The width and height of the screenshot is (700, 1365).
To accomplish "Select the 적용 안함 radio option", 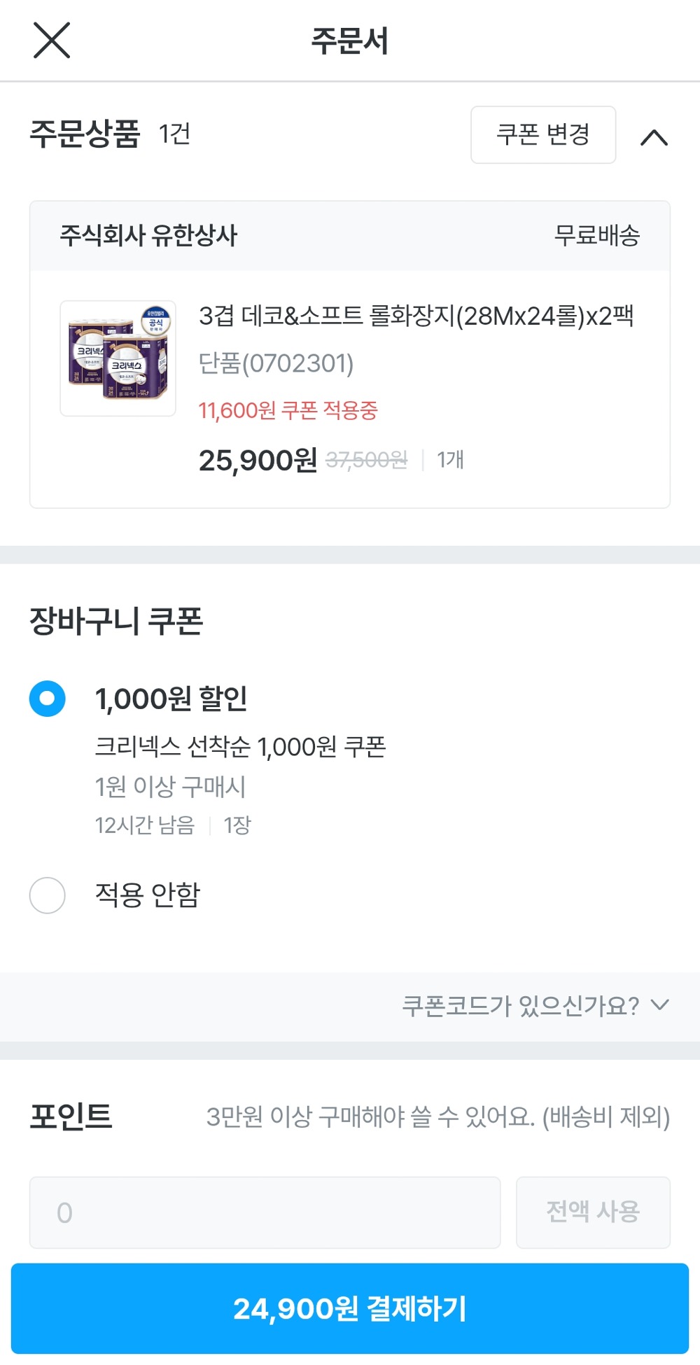I will (48, 895).
